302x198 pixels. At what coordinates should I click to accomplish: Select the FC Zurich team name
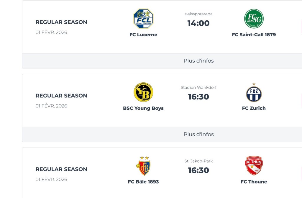254,108
